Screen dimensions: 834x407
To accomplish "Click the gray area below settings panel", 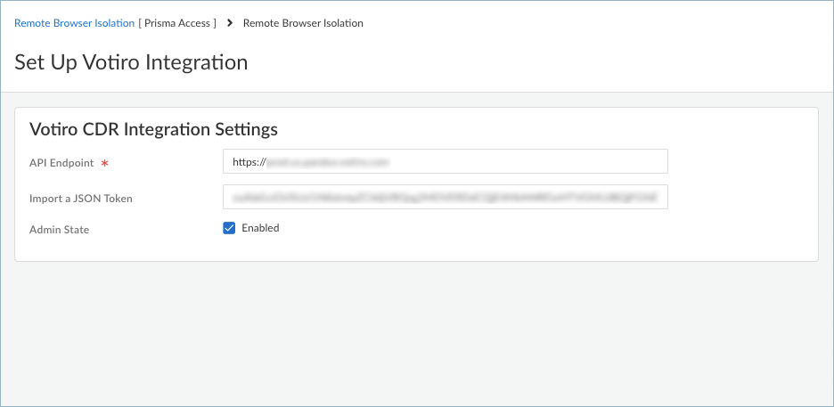I will pyautogui.click(x=417, y=330).
